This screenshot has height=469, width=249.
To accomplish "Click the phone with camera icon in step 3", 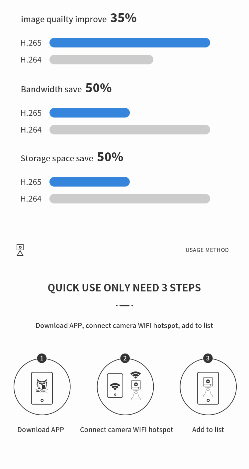I will point(208,388).
